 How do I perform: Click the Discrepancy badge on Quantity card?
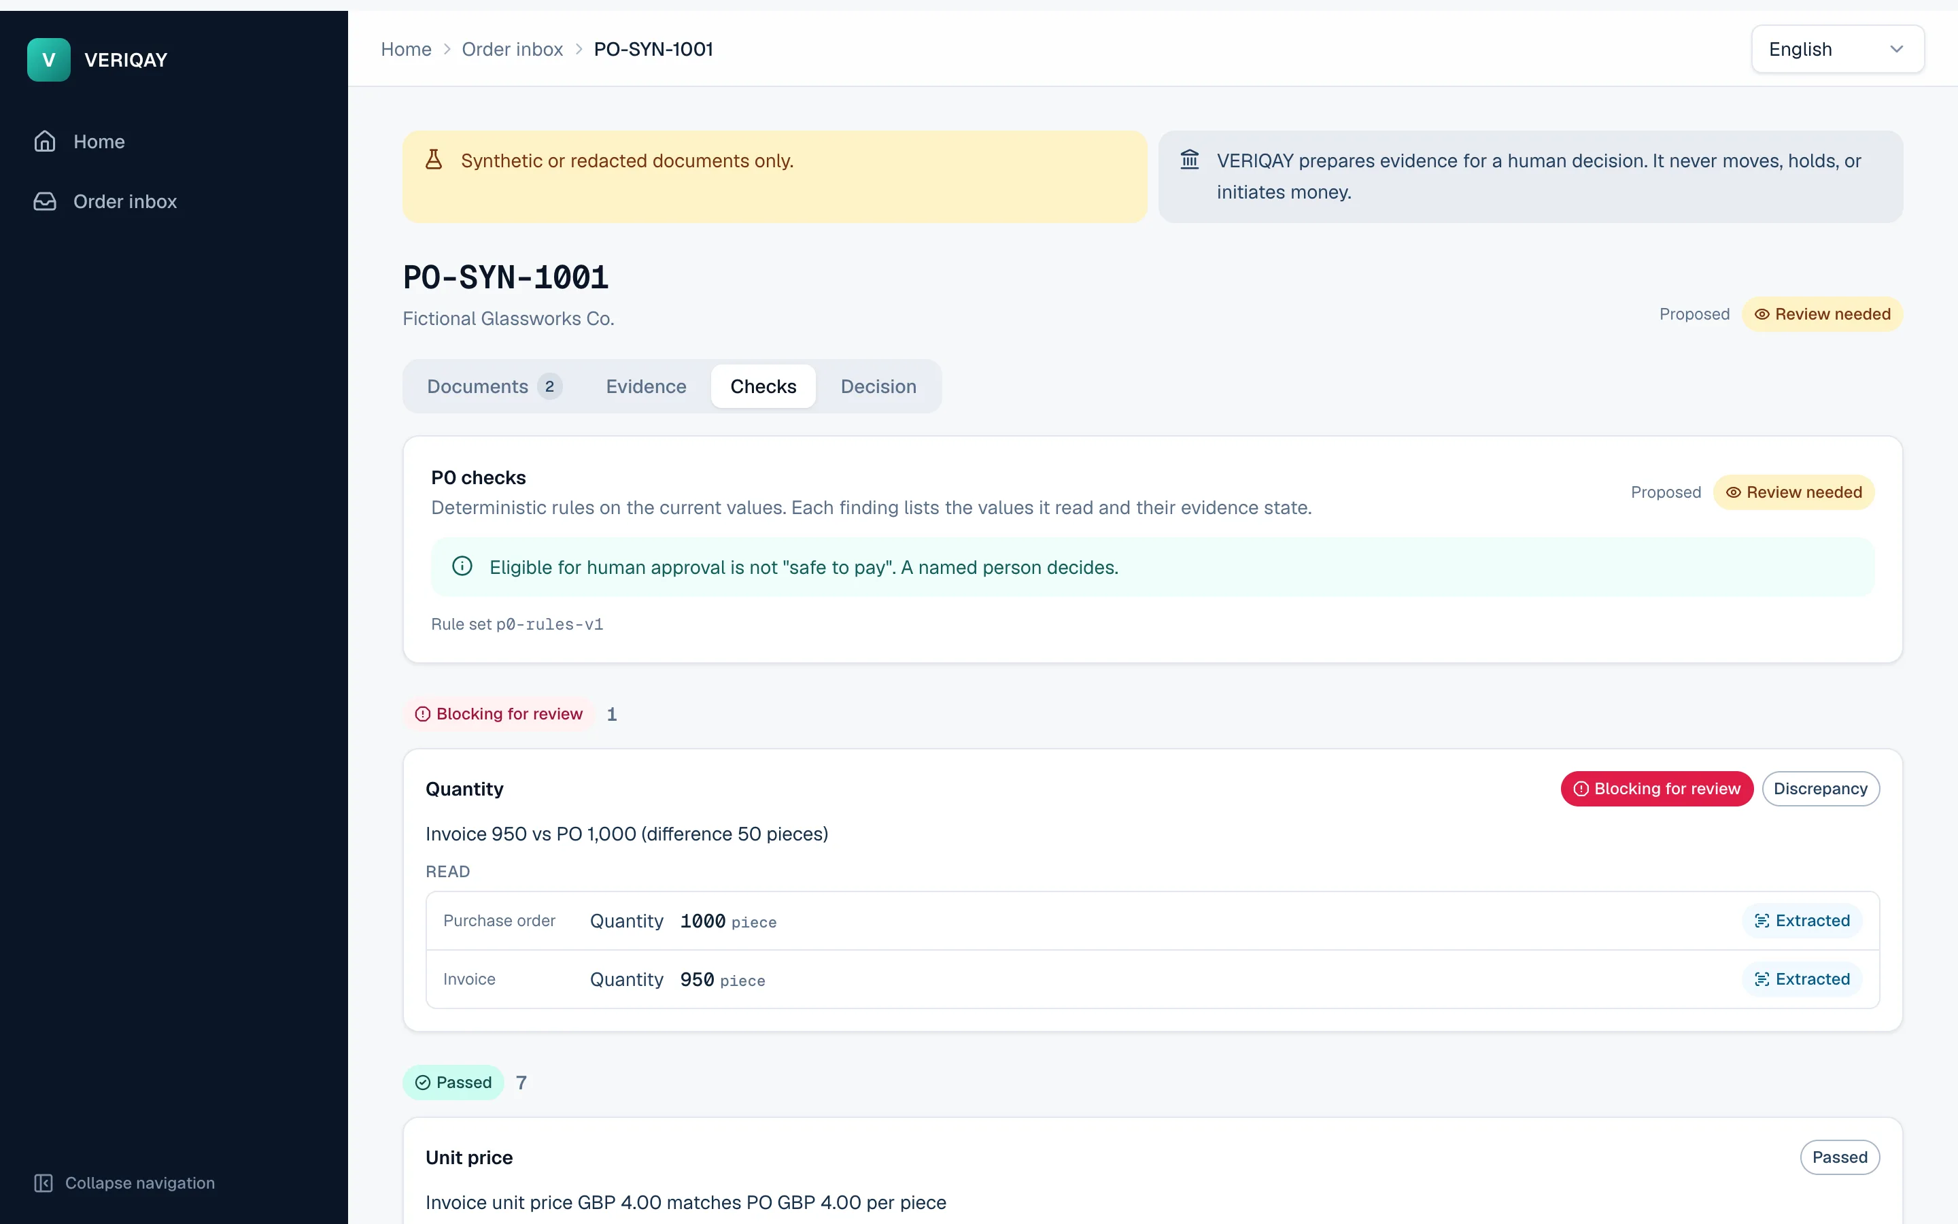click(1821, 789)
